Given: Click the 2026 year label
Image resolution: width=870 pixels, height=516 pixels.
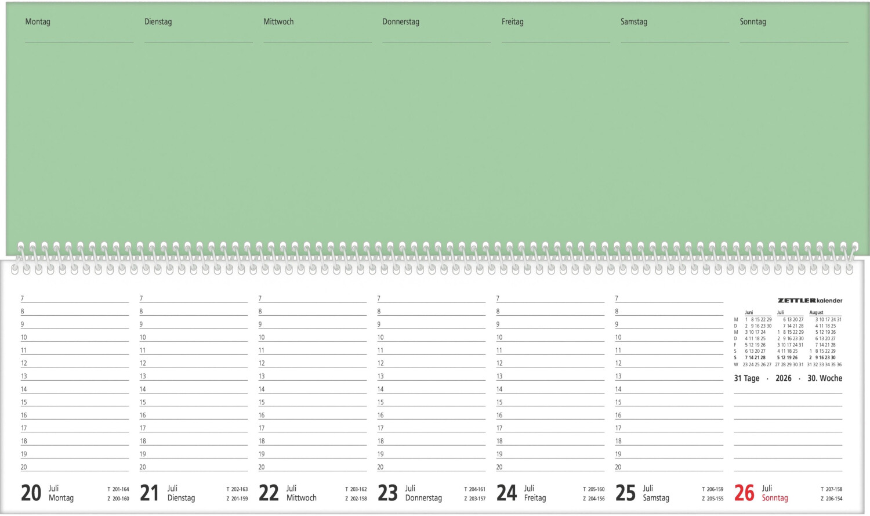Looking at the screenshot, I should click(783, 378).
